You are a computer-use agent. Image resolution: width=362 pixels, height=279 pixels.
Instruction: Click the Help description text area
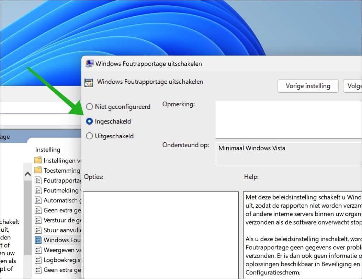[x=303, y=235]
